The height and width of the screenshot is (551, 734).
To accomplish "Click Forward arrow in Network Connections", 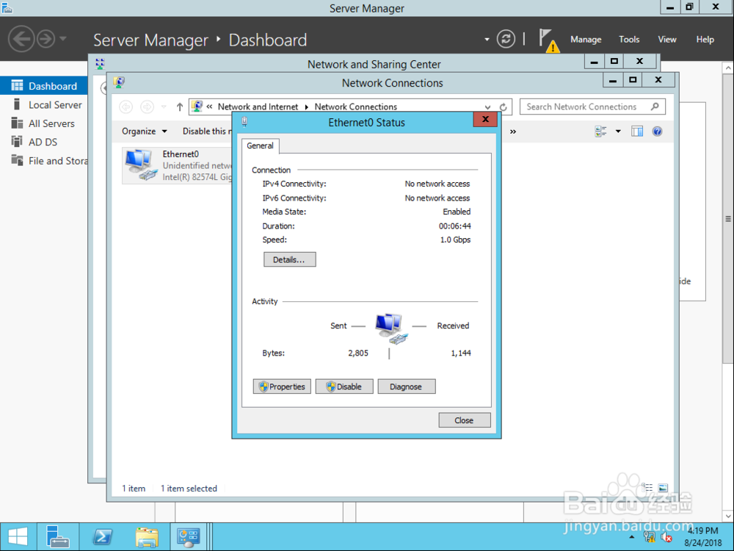I will tap(147, 107).
